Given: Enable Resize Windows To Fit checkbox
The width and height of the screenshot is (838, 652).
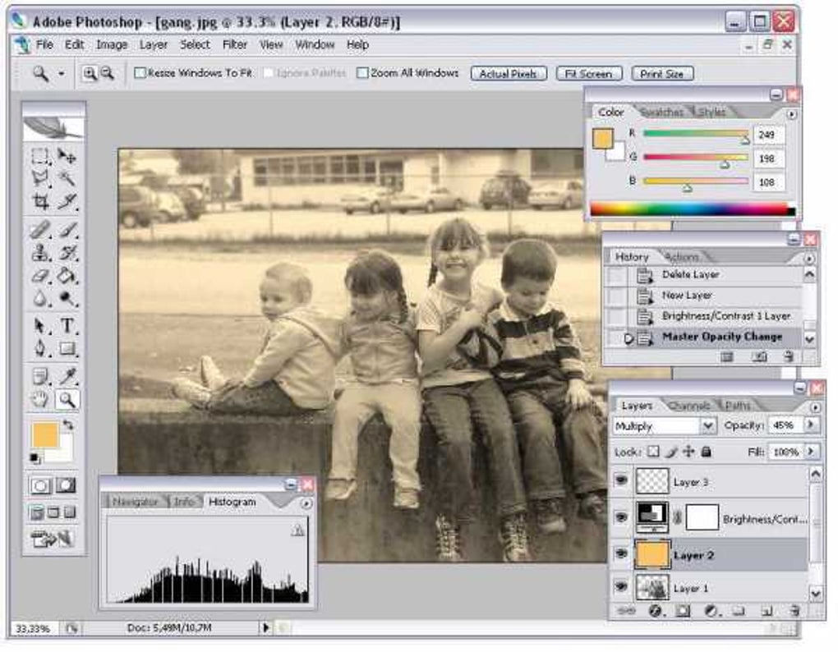Looking at the screenshot, I should click(140, 73).
